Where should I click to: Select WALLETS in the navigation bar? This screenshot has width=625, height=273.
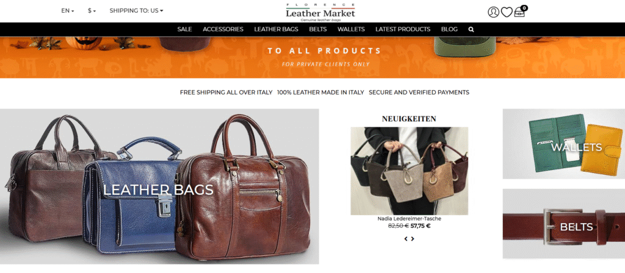351,29
